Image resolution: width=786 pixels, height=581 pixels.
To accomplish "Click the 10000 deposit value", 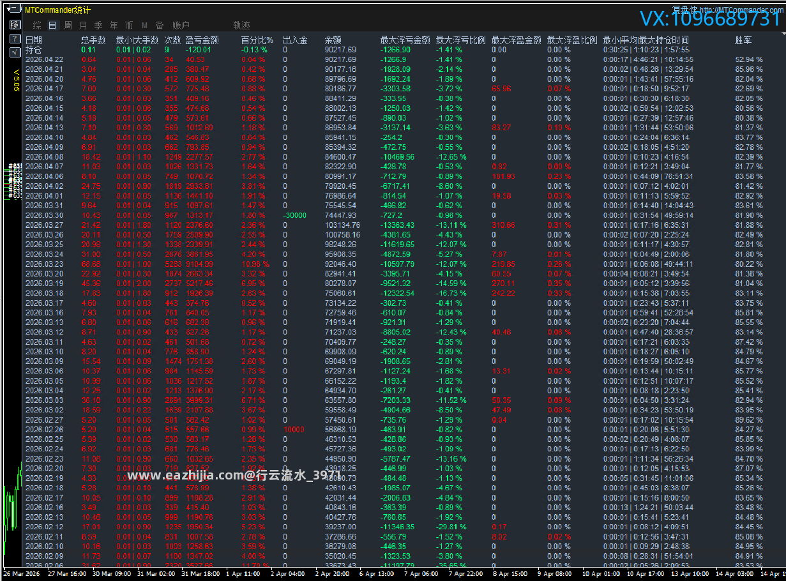I will click(x=293, y=430).
